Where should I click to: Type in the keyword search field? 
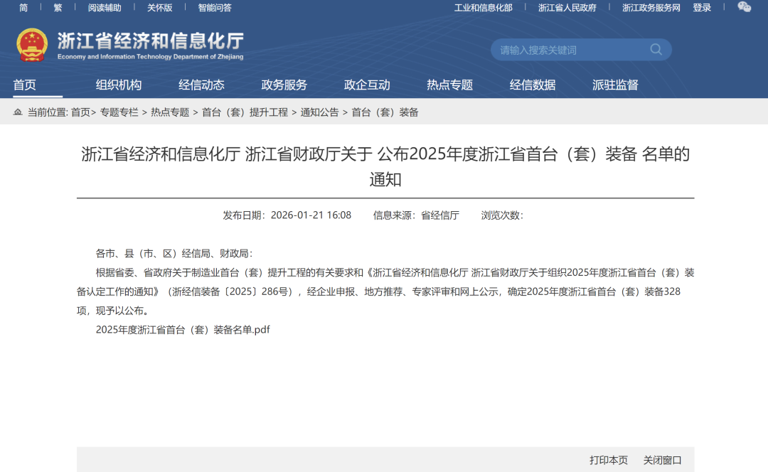click(569, 50)
